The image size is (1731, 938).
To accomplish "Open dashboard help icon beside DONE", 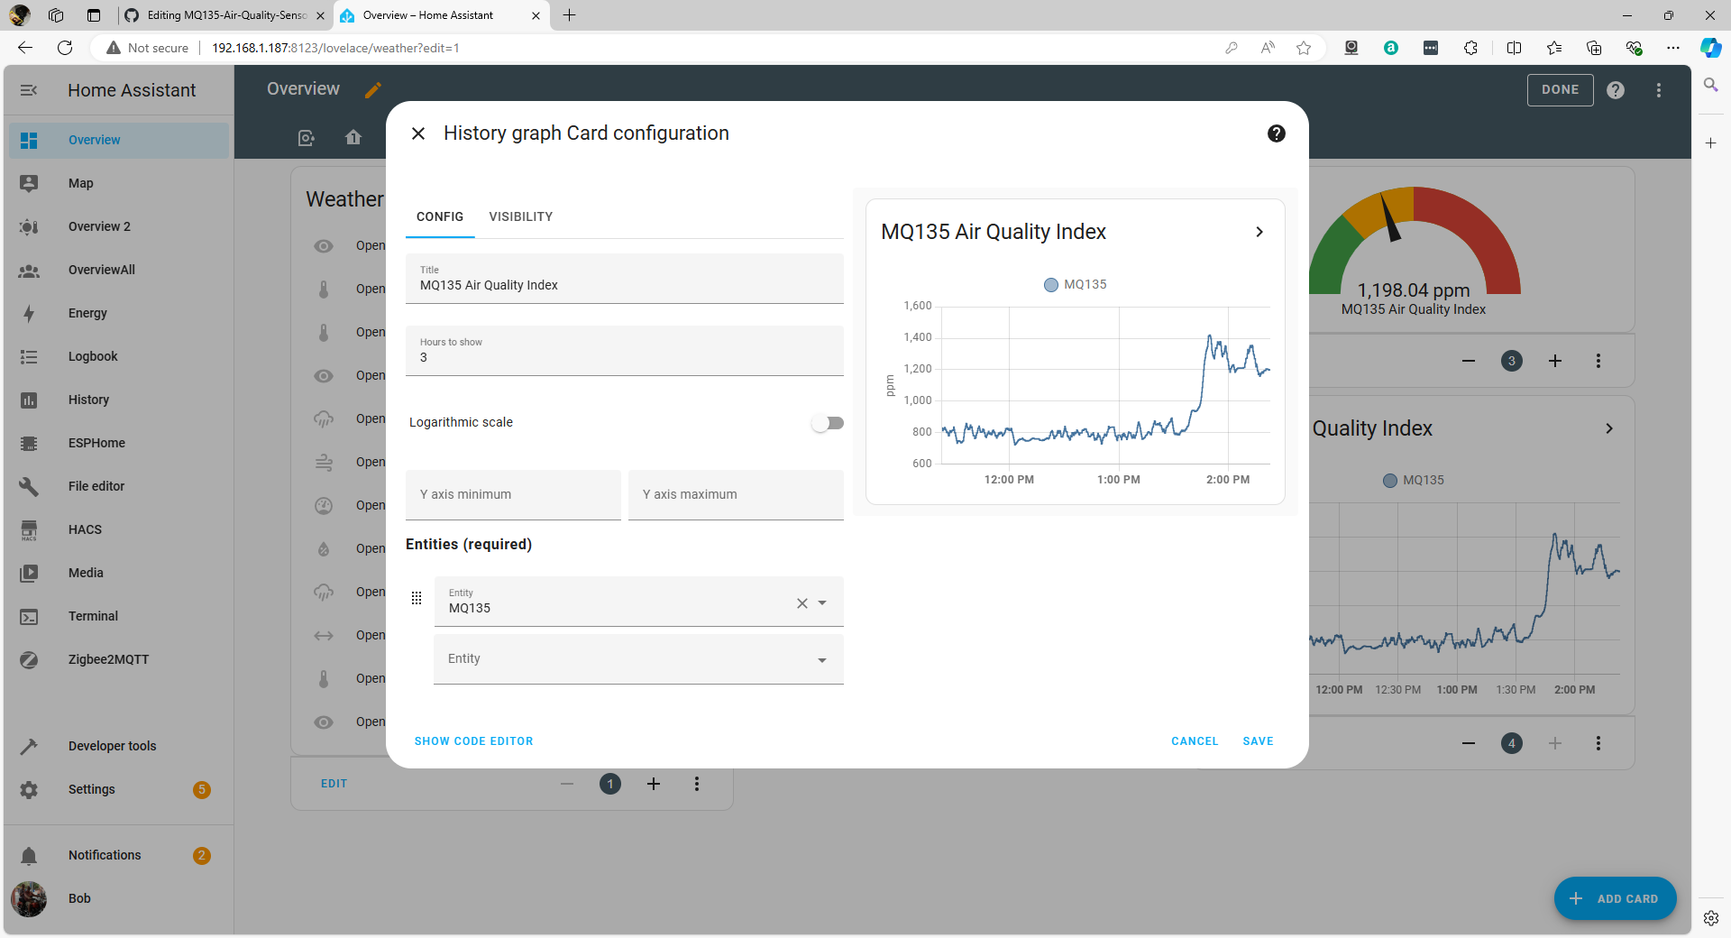I will tap(1616, 90).
